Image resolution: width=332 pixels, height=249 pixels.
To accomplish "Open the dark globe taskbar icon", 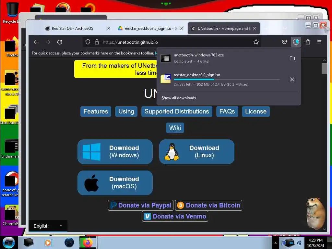I will (x=69, y=243).
